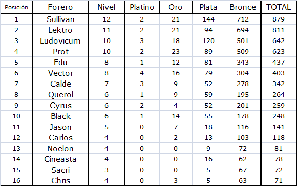Image resolution: width=297 pixels, height=186 pixels.
Task: Select the cell containing Sullivan
Action: (x=60, y=19)
